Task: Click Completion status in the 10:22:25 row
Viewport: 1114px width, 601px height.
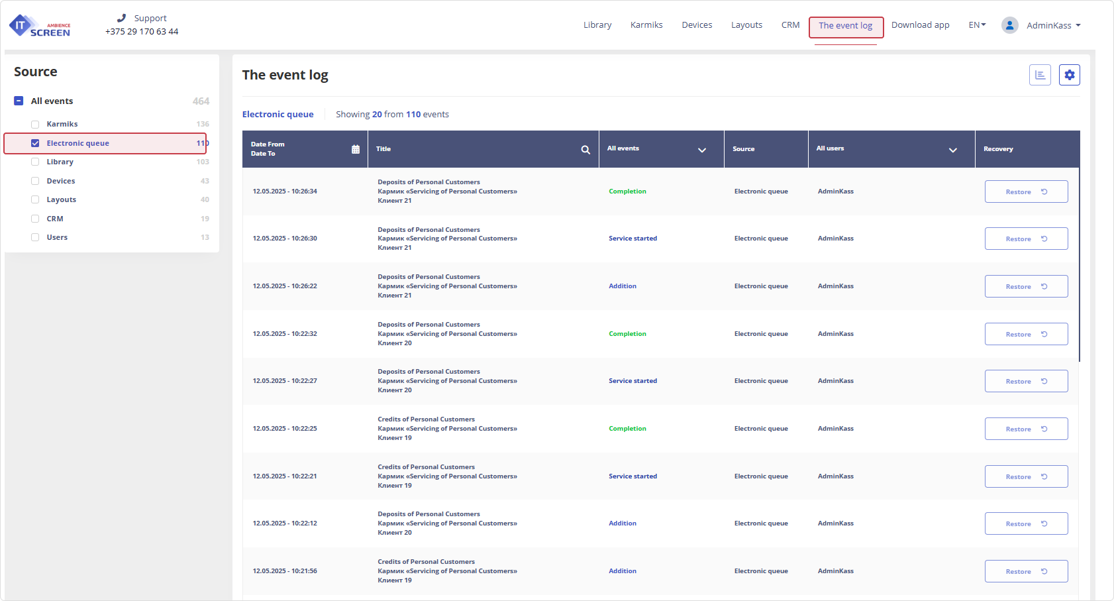Action: pyautogui.click(x=627, y=429)
